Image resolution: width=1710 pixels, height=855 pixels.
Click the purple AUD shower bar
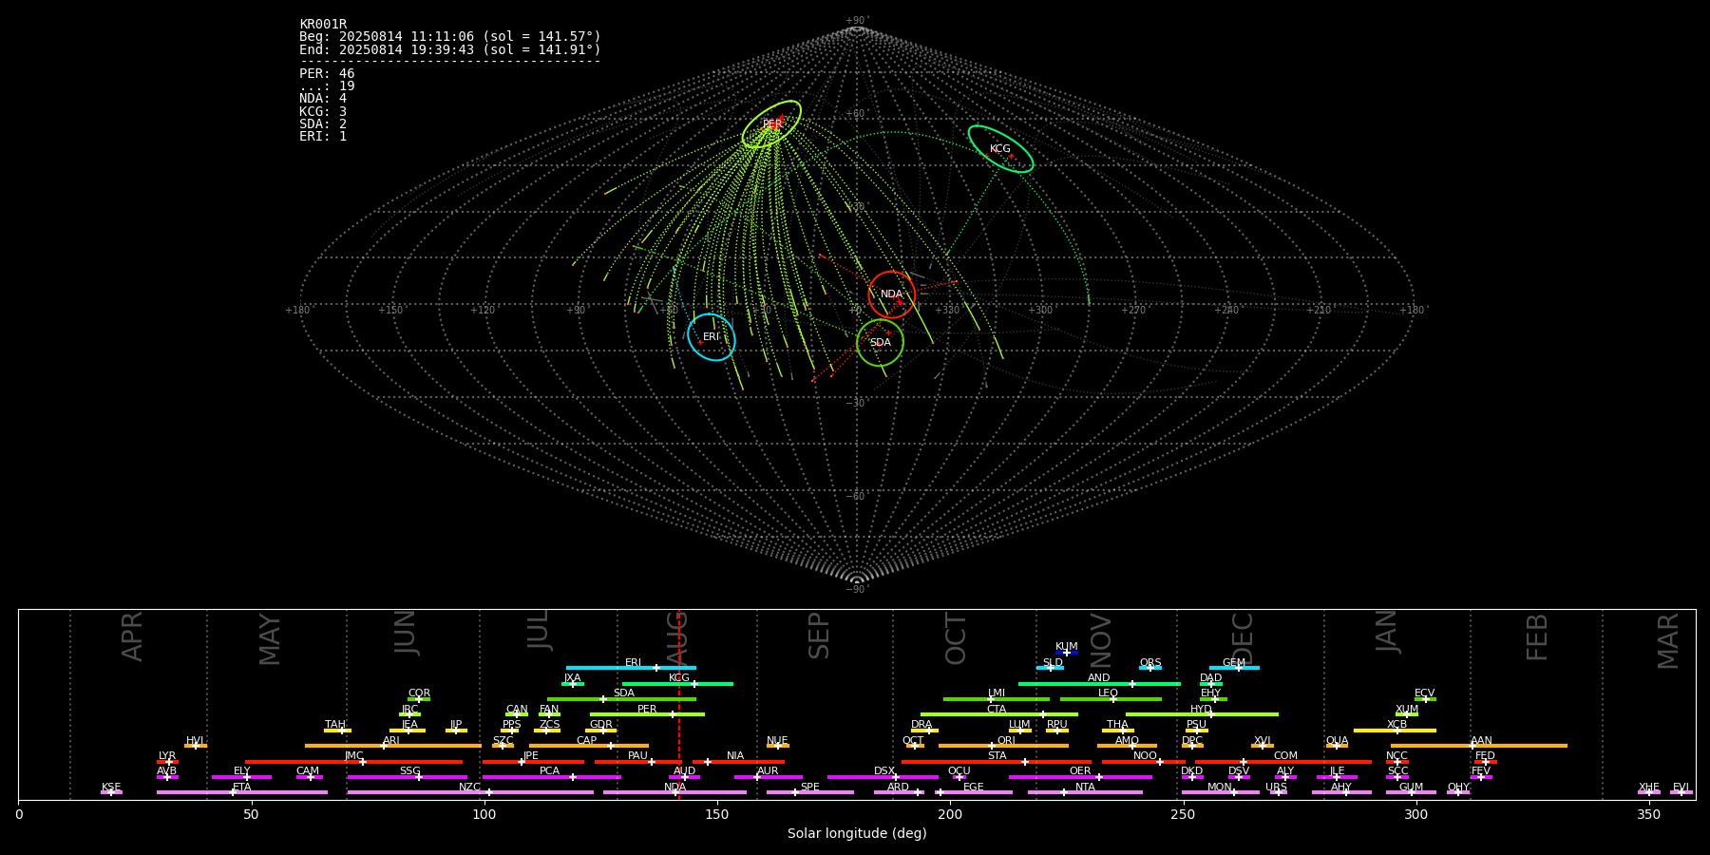click(684, 777)
